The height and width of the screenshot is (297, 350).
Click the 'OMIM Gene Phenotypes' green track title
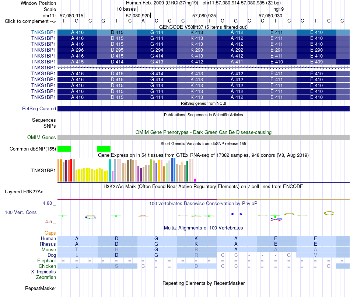[x=203, y=132]
